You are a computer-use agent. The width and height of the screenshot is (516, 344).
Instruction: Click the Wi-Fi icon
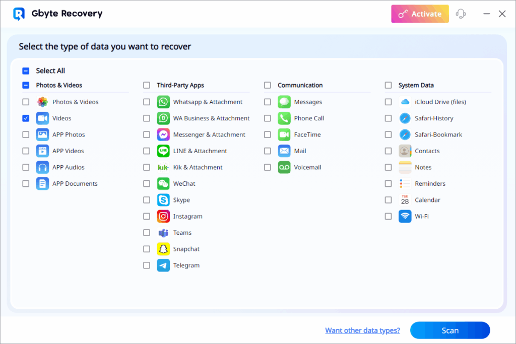(x=405, y=217)
